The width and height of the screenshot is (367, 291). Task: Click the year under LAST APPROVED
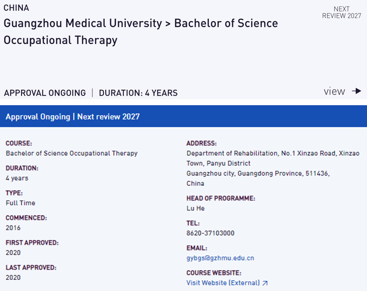13,277
